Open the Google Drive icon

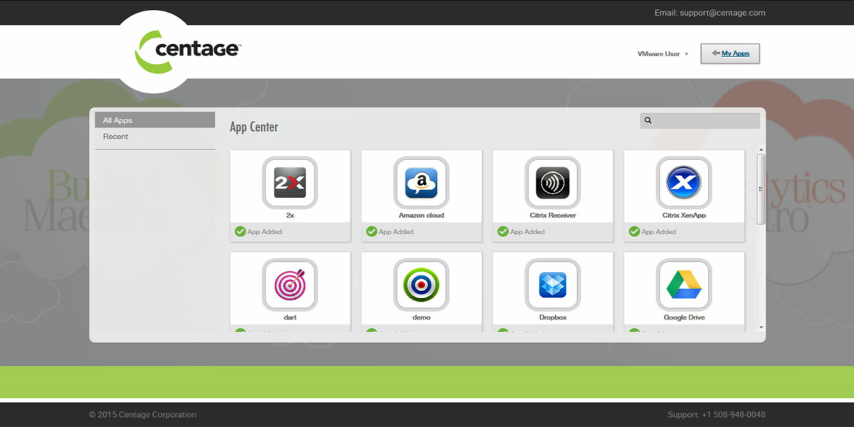pyautogui.click(x=684, y=285)
